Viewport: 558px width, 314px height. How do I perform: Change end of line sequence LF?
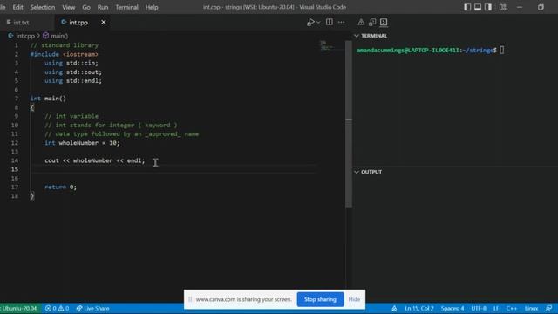(496, 308)
